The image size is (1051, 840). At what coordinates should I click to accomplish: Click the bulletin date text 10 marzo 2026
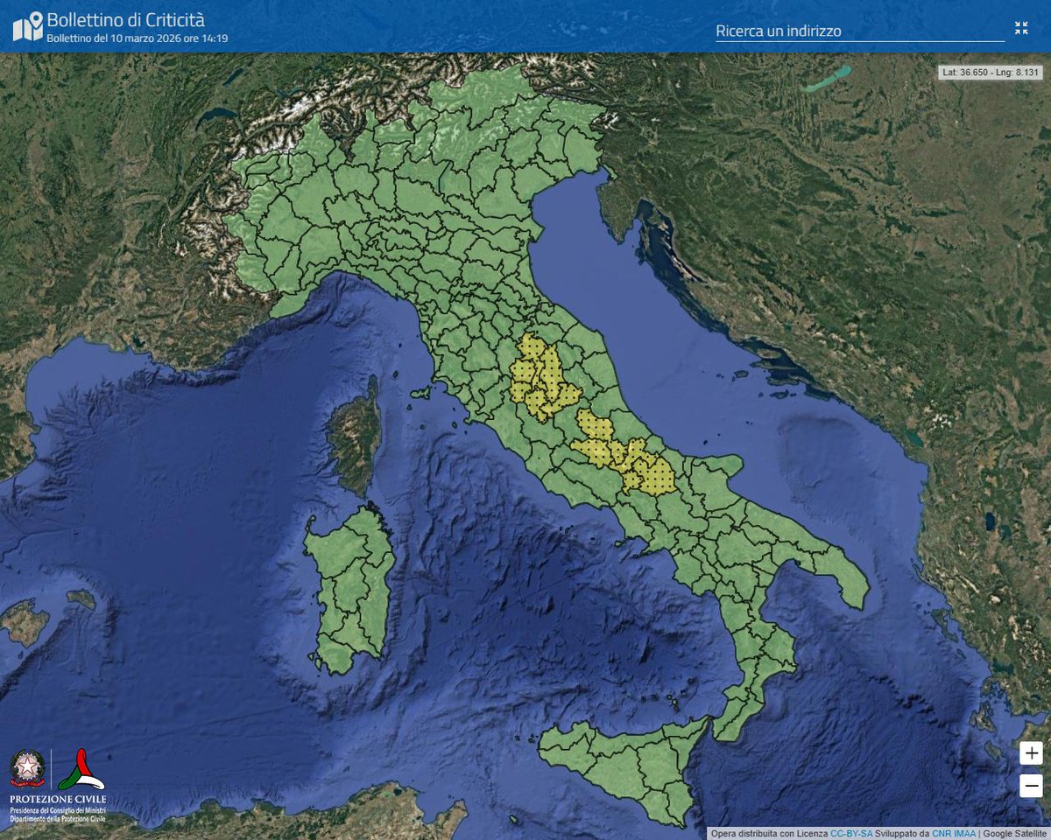click(138, 39)
